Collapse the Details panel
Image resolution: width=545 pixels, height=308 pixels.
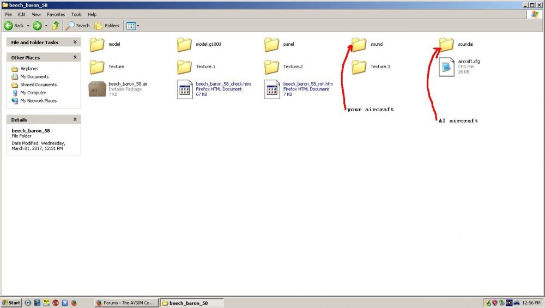pyautogui.click(x=75, y=119)
